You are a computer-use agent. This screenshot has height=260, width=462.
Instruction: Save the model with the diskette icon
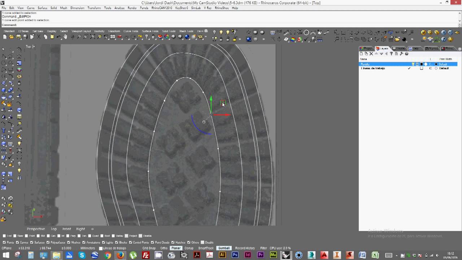[x=18, y=37]
